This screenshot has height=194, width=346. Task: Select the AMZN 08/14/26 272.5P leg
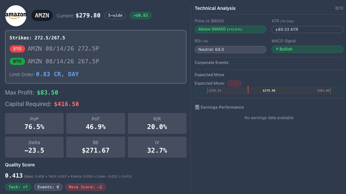click(63, 49)
